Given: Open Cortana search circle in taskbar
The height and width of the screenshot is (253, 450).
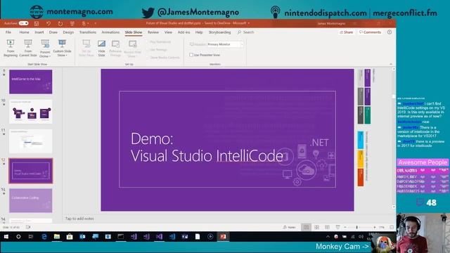Looking at the screenshot, I should pyautogui.click(x=18, y=237).
